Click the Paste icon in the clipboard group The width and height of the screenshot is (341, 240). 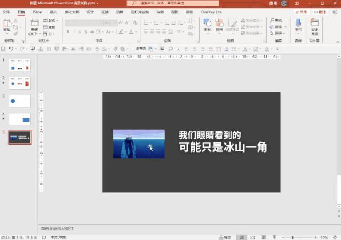7,23
